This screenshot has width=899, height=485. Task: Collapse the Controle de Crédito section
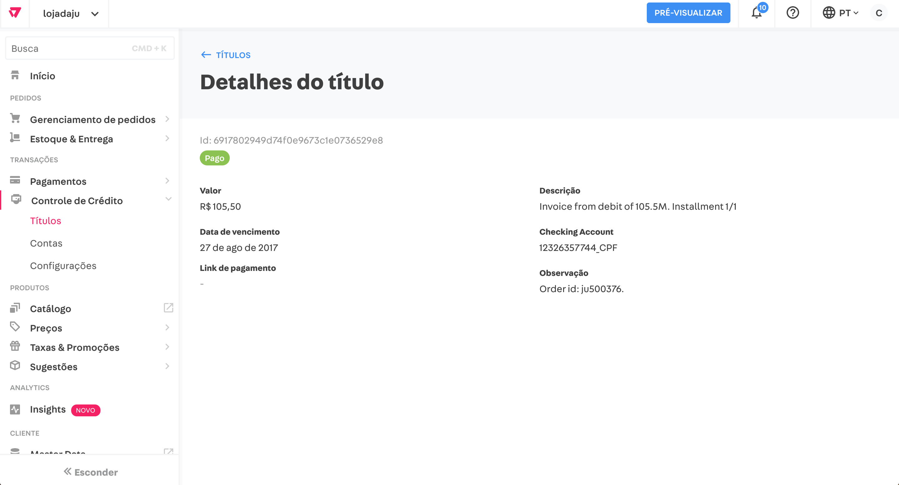[168, 199]
